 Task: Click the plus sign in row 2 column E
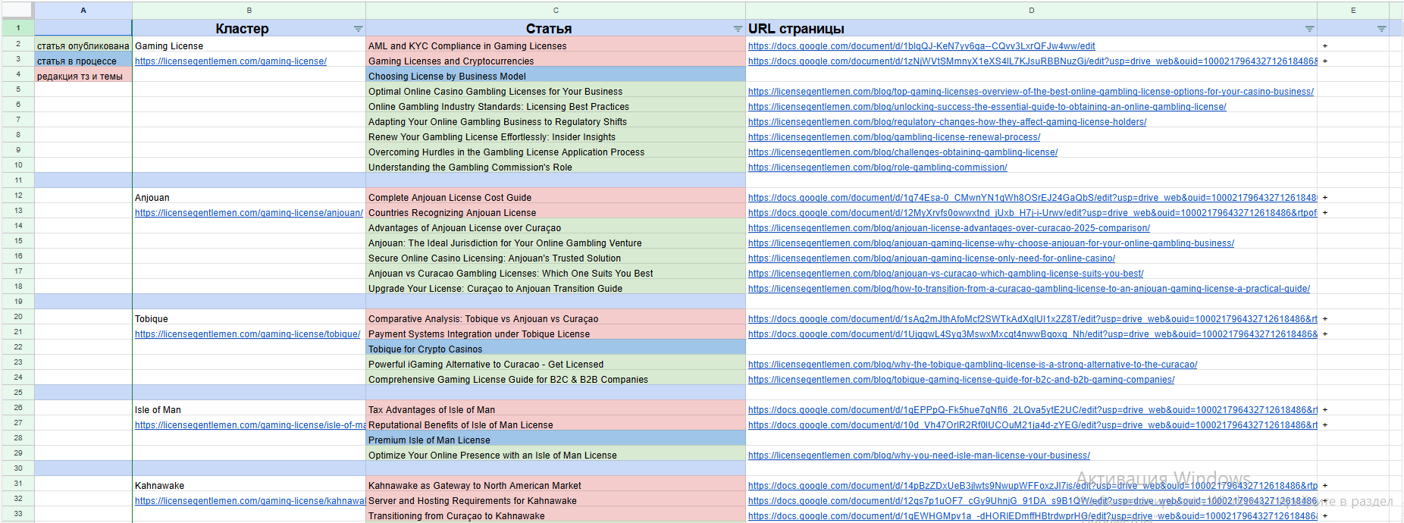[1325, 46]
